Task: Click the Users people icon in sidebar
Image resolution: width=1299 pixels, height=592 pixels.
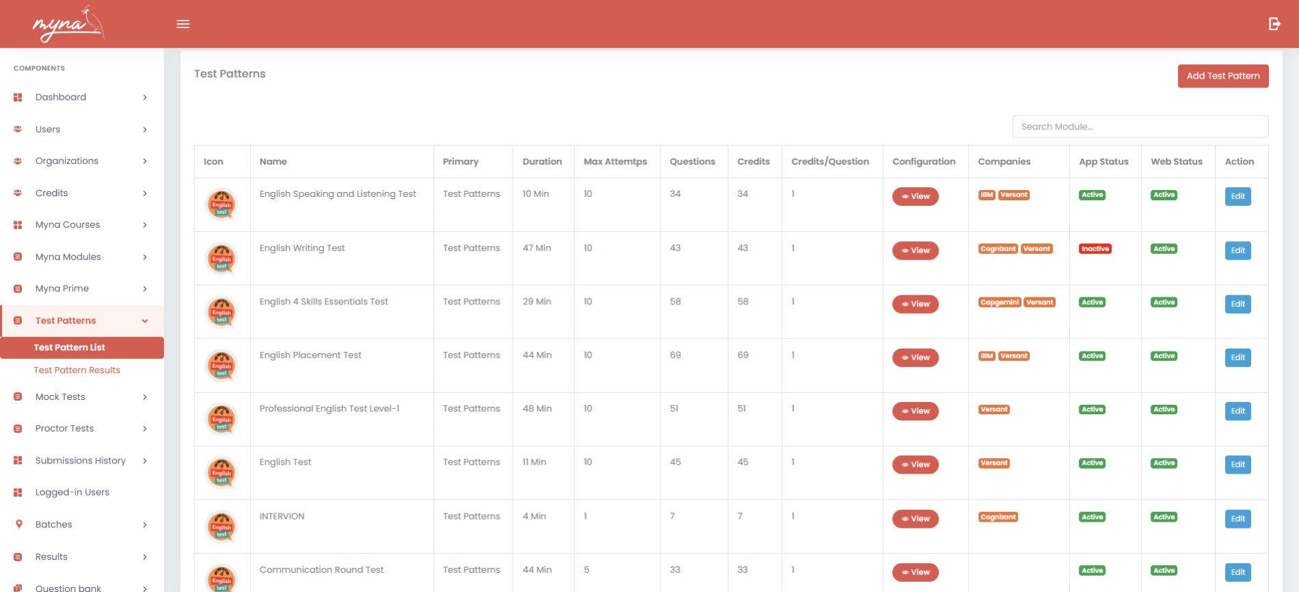Action: [18, 129]
